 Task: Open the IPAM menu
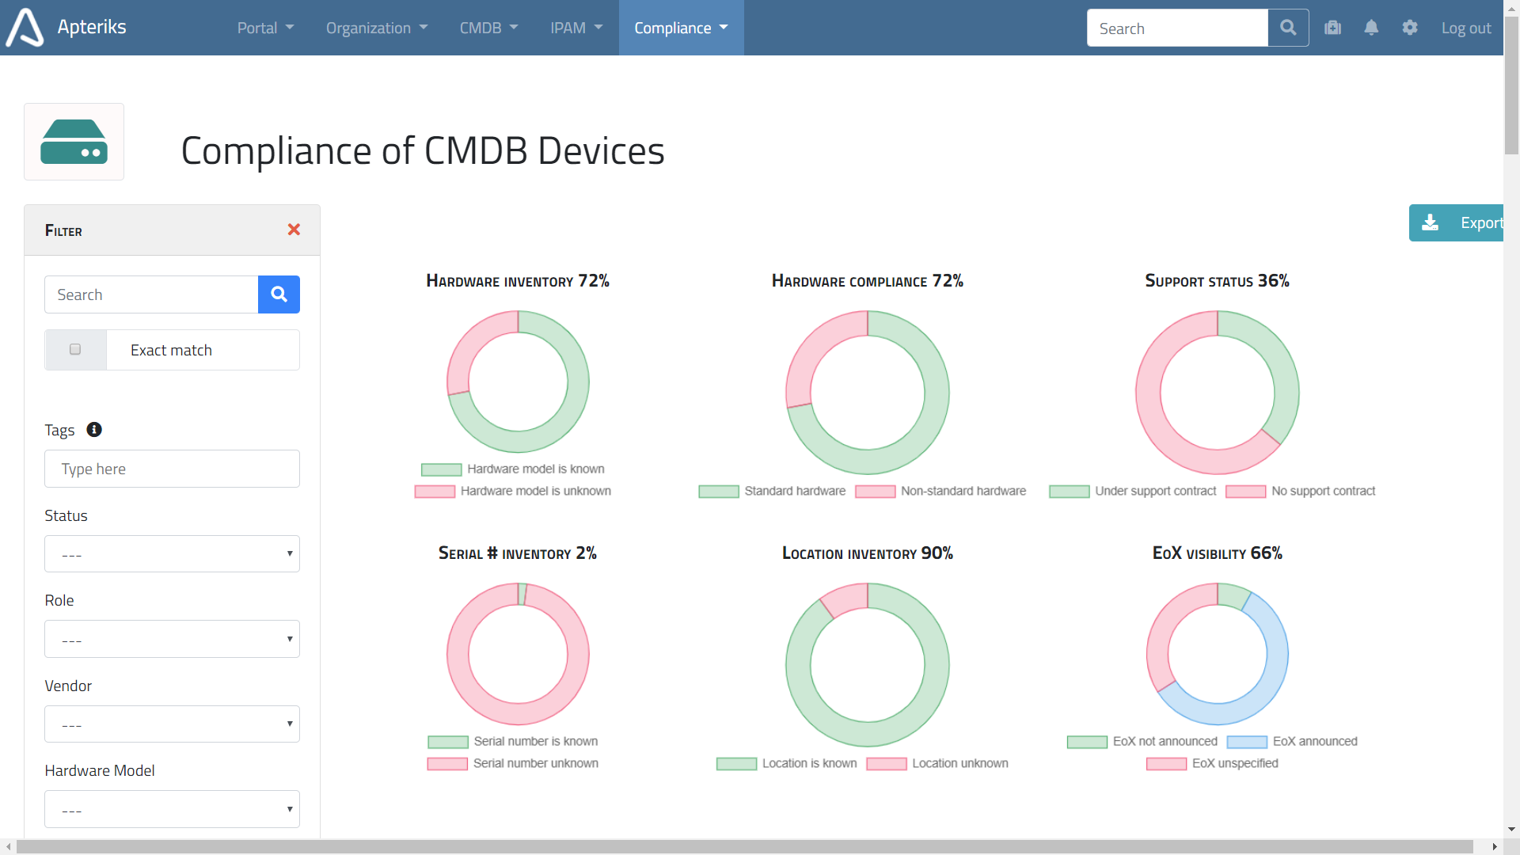576,28
